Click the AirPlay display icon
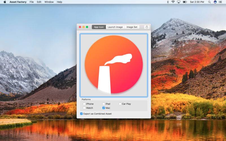 pos(179,2)
